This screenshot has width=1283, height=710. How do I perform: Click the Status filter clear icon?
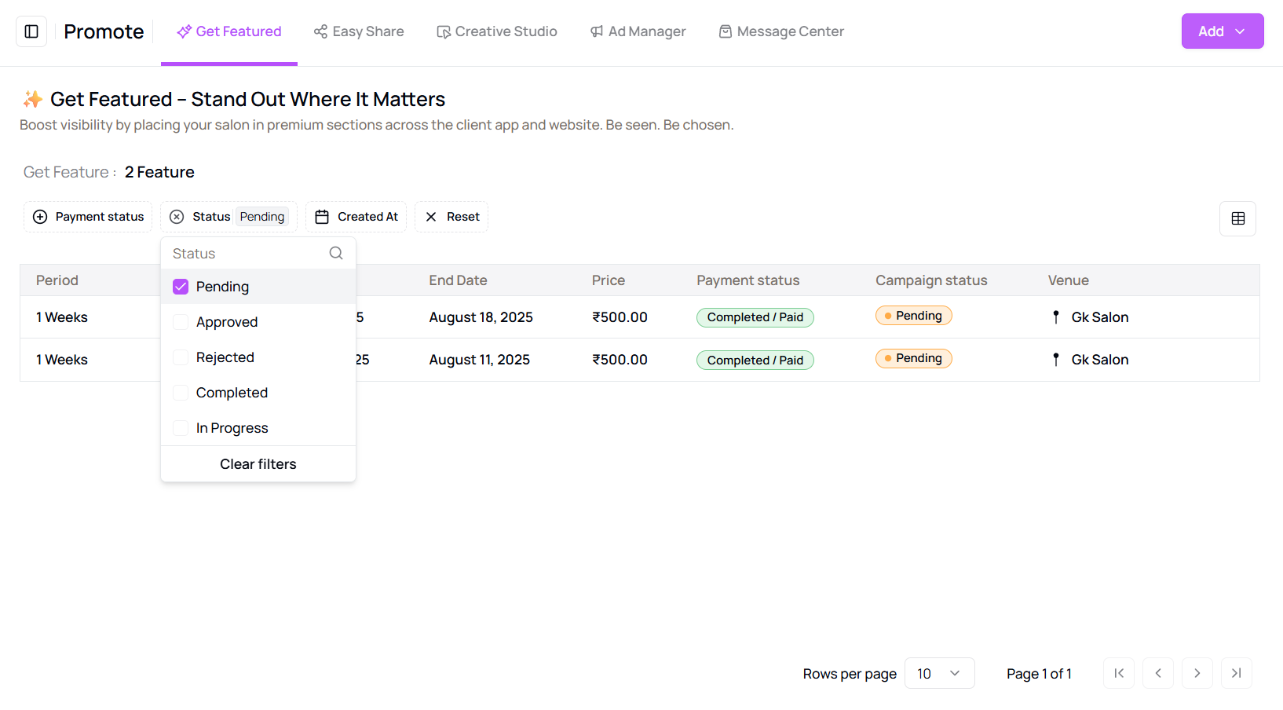click(177, 217)
